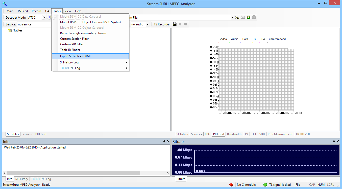This screenshot has height=189, width=342.
Task: Open the View menu
Action: (x=68, y=11)
